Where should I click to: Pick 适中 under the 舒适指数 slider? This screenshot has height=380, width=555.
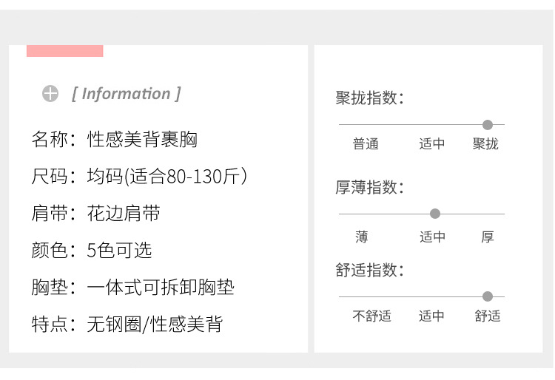click(431, 316)
